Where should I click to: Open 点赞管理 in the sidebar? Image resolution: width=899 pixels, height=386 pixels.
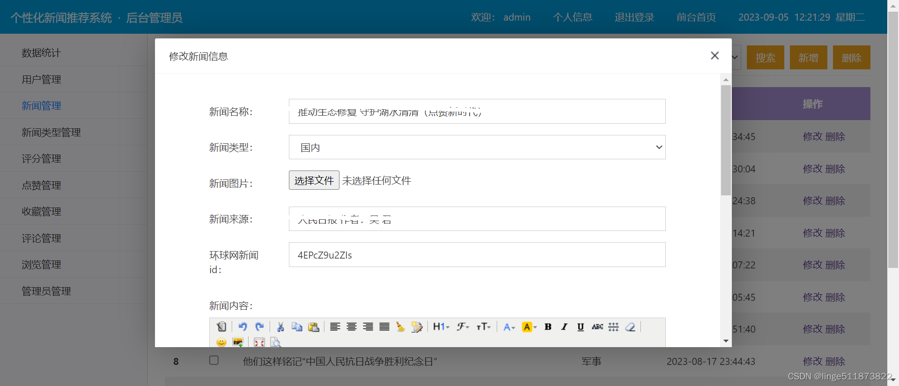pyautogui.click(x=41, y=186)
